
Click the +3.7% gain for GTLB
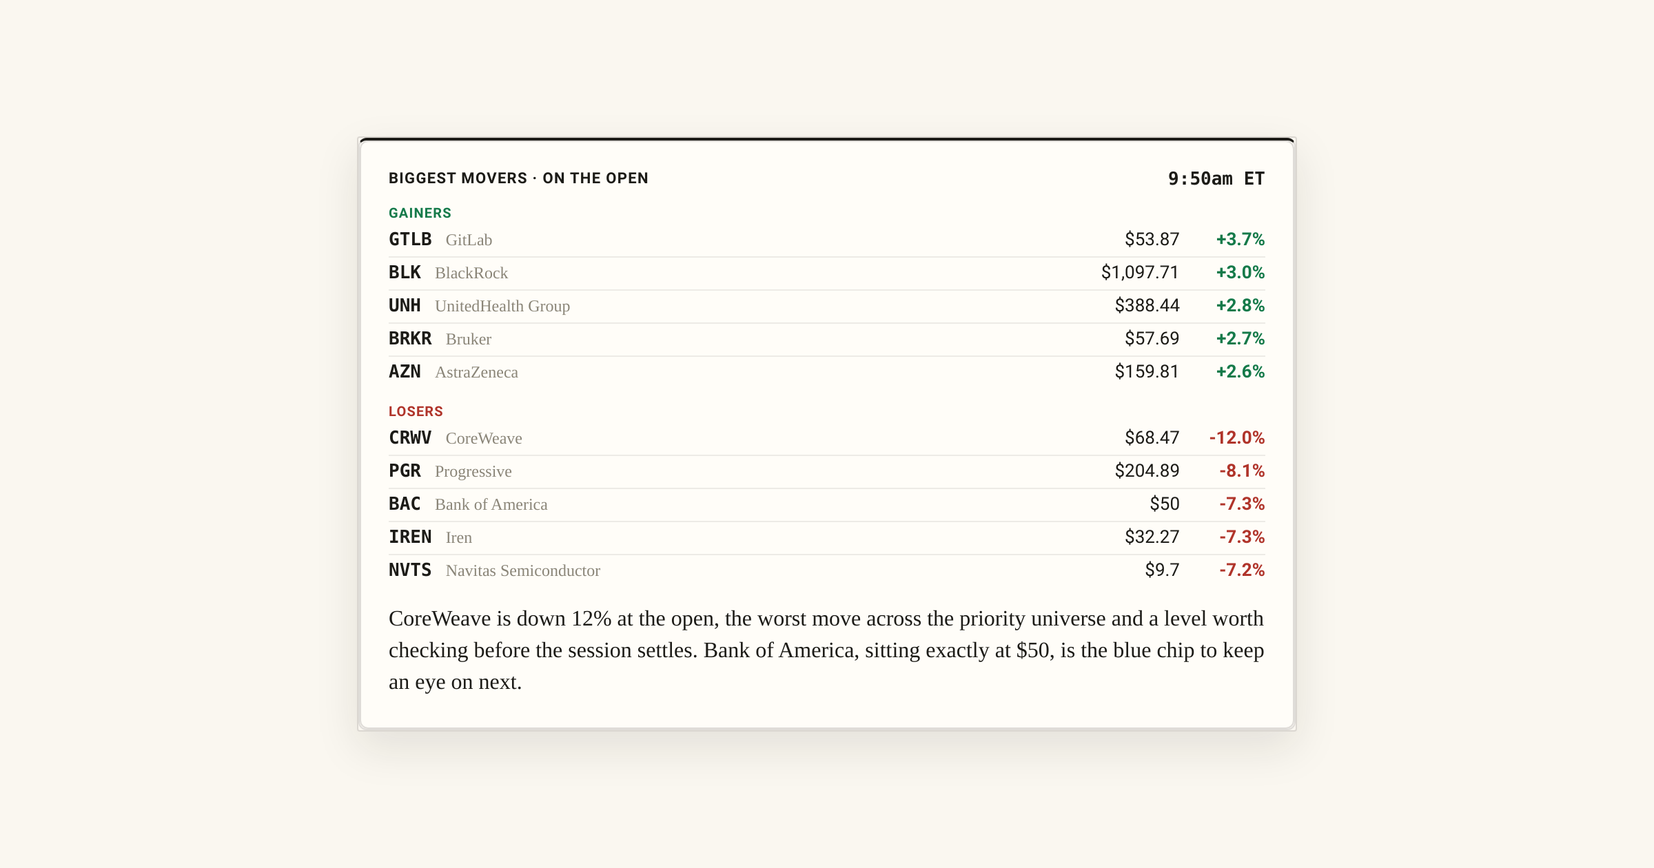click(1240, 239)
